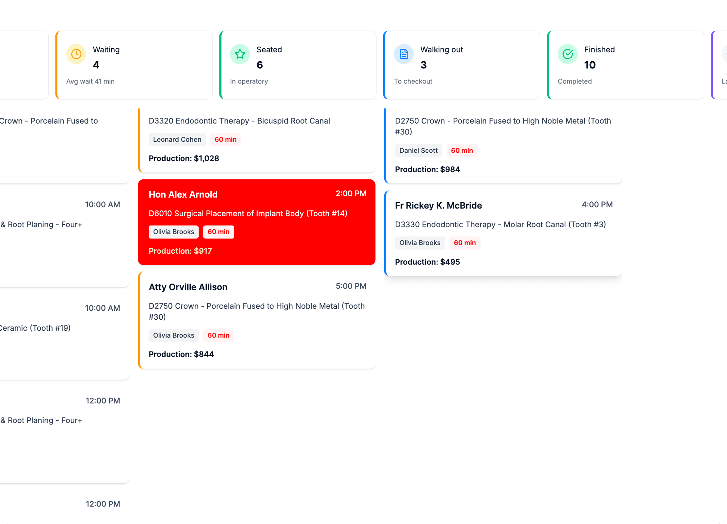727x524 pixels.
Task: Click the Daniel Scott provider tag
Action: tap(418, 150)
